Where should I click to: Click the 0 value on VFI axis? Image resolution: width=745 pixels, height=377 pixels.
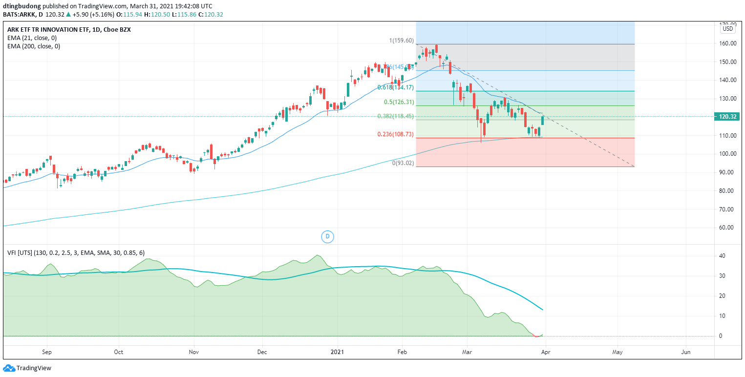[720, 336]
